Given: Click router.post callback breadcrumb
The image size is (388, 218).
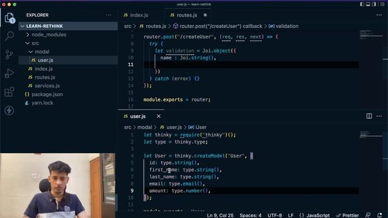Looking at the screenshot, I should (218, 26).
